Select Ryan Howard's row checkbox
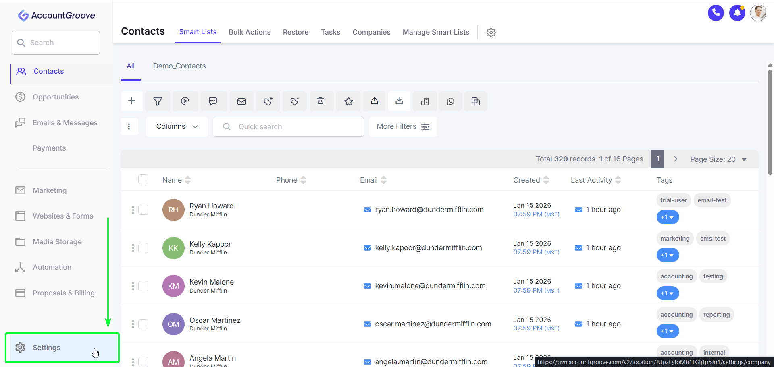 [x=143, y=210]
